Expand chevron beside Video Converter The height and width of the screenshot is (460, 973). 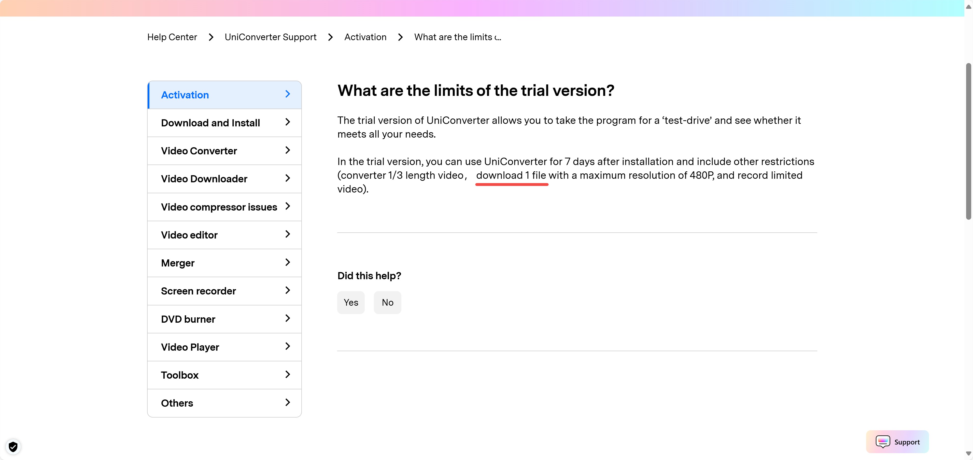coord(288,150)
